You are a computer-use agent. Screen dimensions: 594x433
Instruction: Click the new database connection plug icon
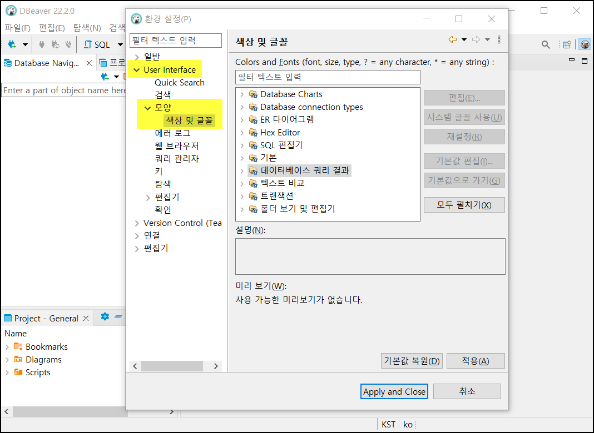click(x=12, y=44)
